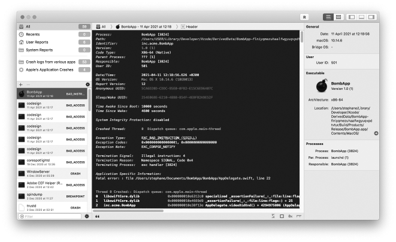Viewport: 396px width, 242px height.
Task: Toggle the bottom panel visibility
Action: tap(361, 17)
